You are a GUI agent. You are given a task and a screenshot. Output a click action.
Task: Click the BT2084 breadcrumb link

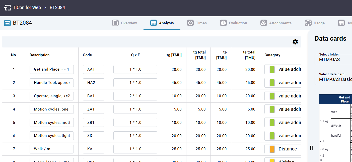point(57,8)
